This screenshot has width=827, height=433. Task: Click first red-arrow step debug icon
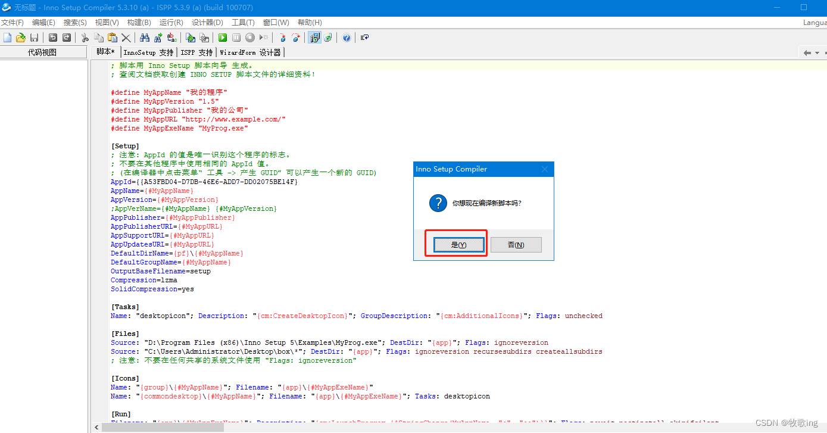pyautogui.click(x=282, y=38)
